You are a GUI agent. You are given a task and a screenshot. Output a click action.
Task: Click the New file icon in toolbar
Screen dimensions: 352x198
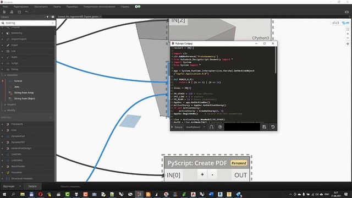tap(4, 12)
